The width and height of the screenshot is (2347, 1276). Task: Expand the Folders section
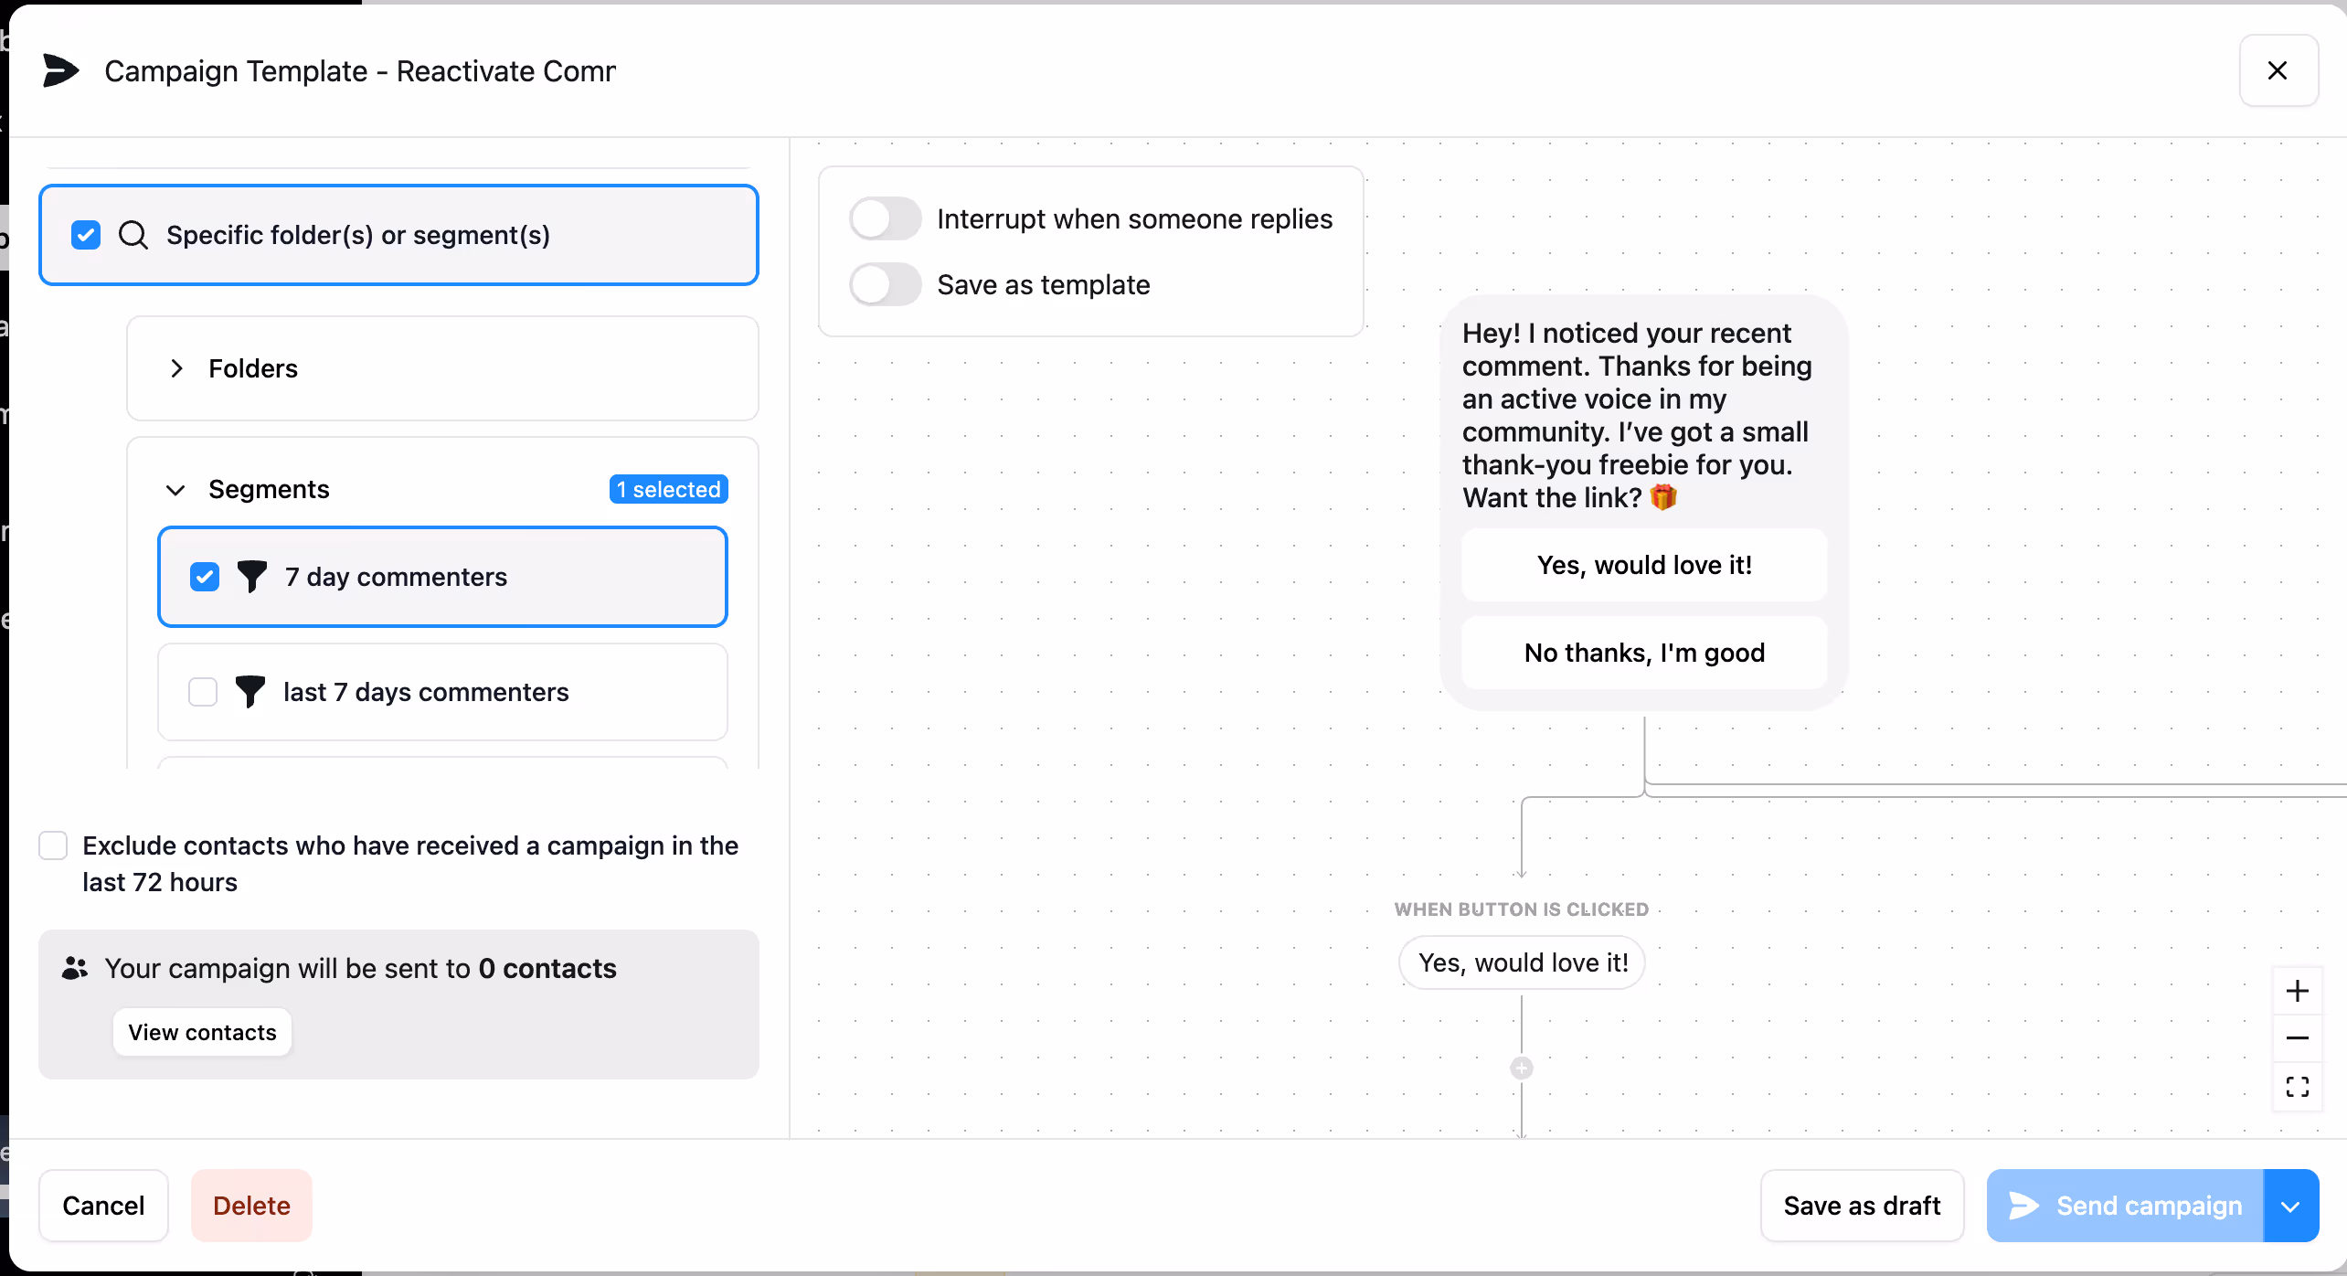point(176,368)
